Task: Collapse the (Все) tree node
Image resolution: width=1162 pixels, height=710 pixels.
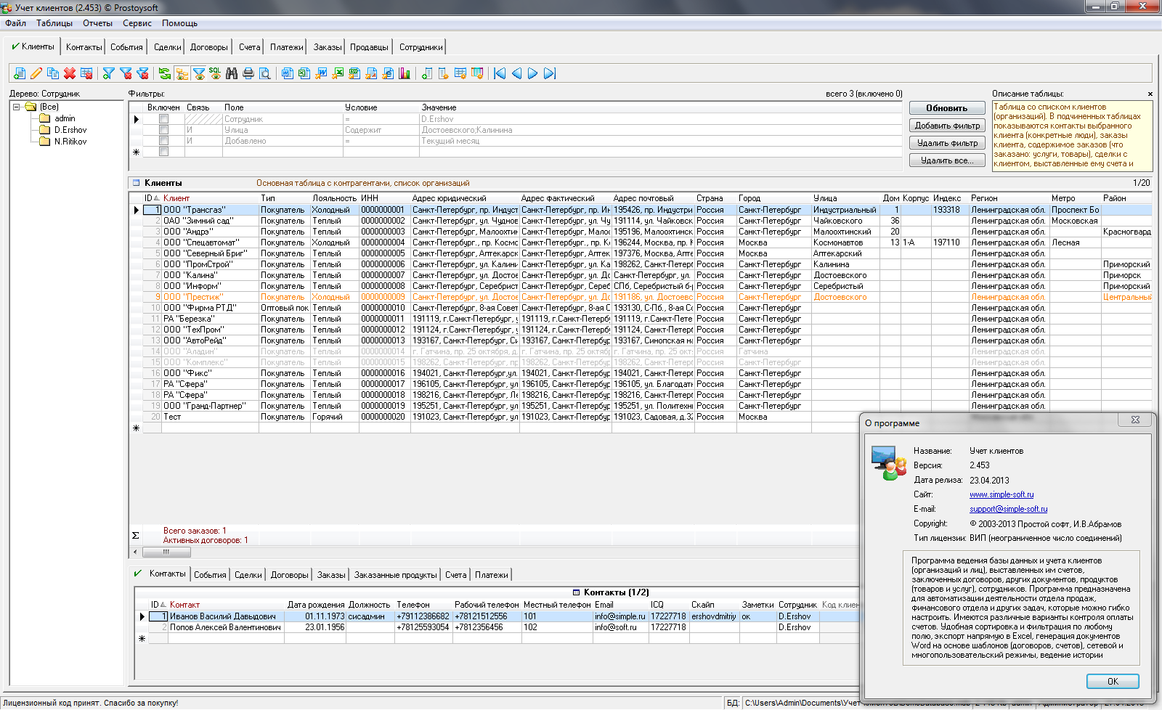Action: [17, 107]
